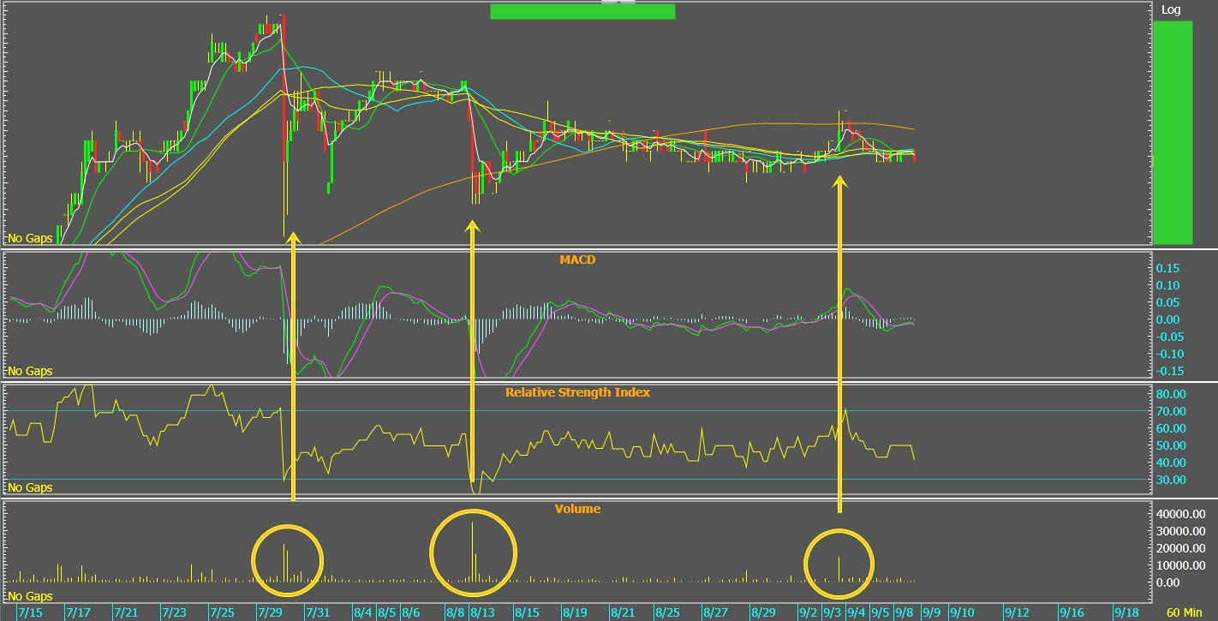Open the 60 Min interval selector

[1185, 613]
